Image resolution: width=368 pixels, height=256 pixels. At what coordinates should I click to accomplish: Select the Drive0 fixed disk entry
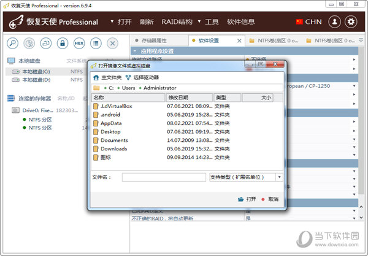point(46,110)
